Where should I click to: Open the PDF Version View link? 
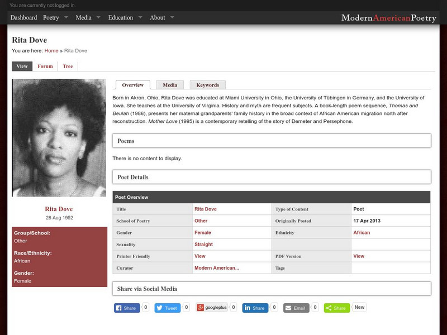click(x=359, y=256)
